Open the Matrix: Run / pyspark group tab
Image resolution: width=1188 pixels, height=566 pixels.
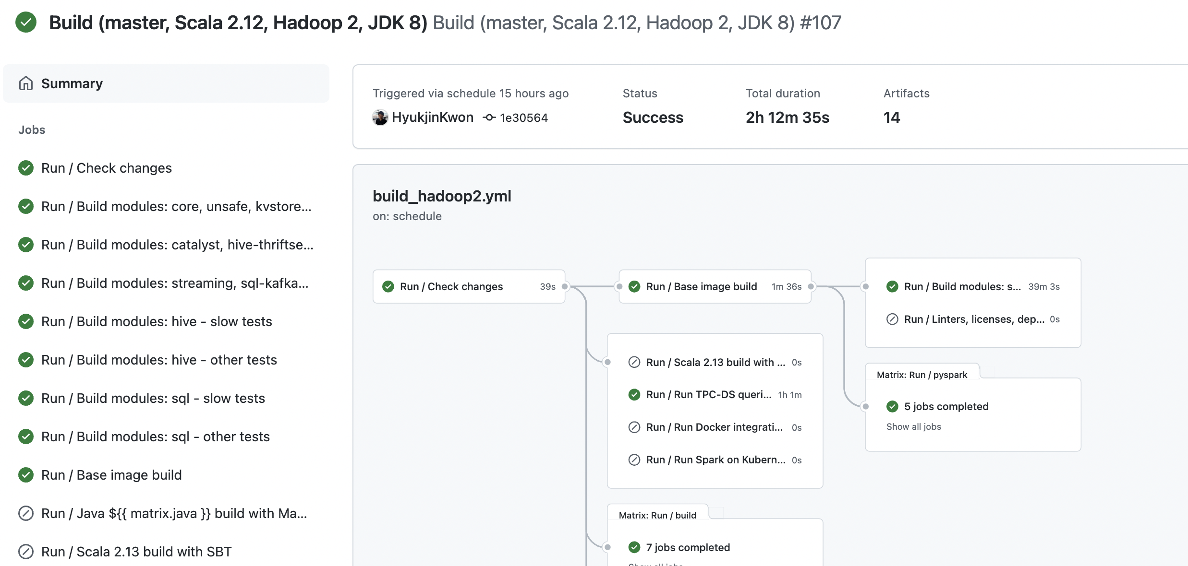click(921, 375)
